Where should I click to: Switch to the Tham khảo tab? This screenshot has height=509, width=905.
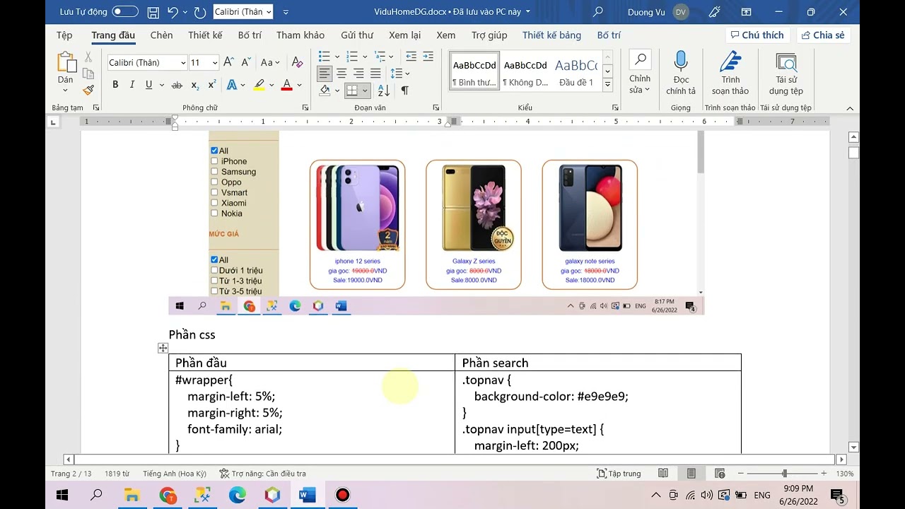click(300, 35)
